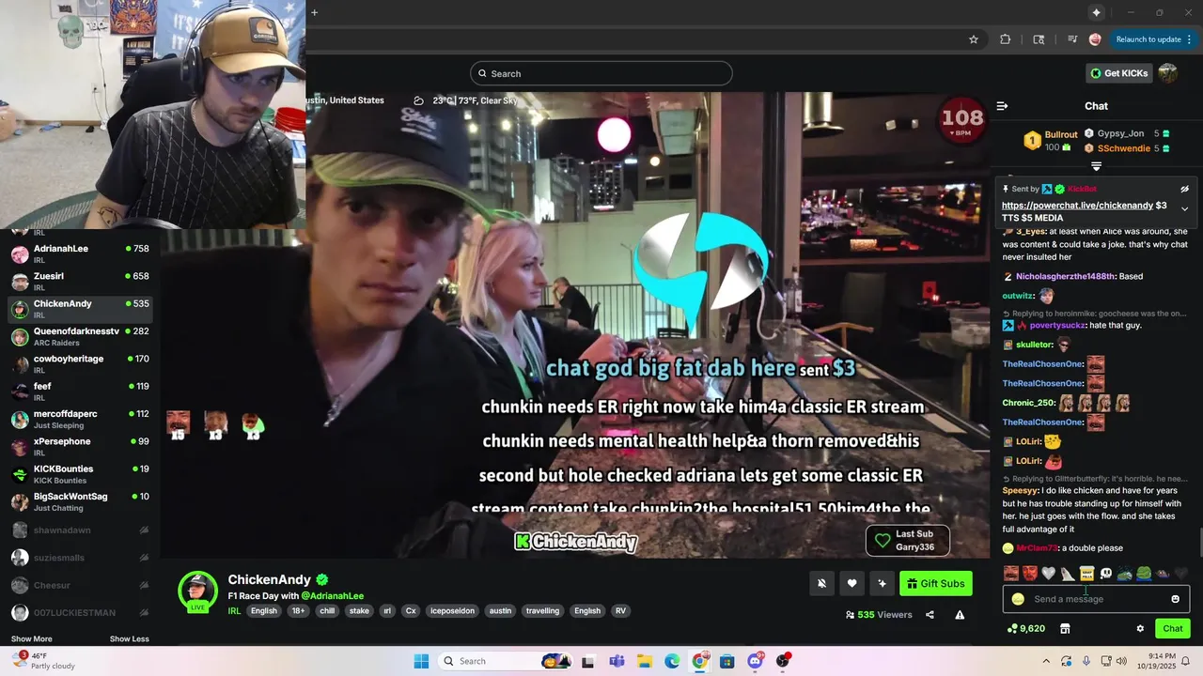Expand the pinned KickBot message chevron

1184,208
